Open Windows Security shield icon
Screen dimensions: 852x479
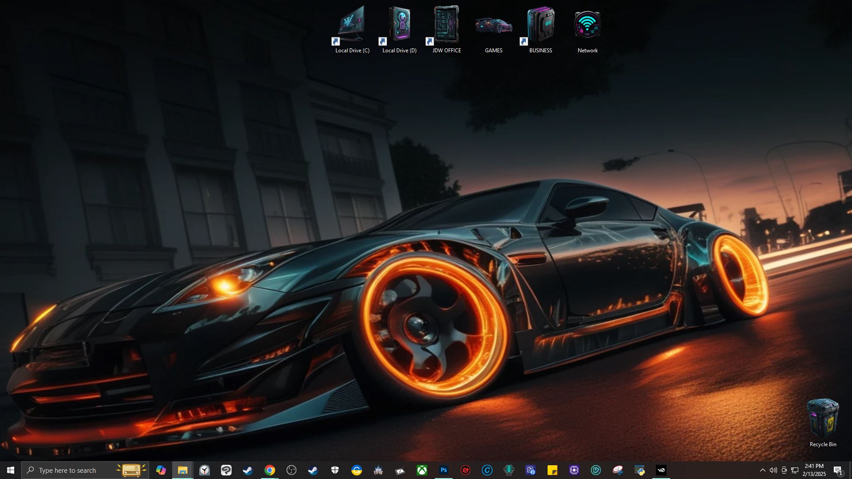(335, 470)
